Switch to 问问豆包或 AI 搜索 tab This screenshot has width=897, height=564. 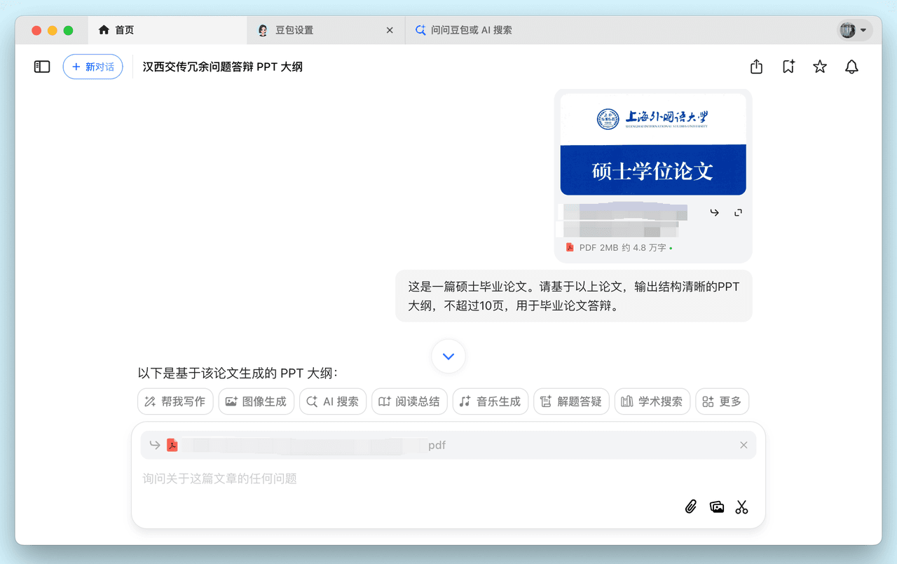click(471, 30)
